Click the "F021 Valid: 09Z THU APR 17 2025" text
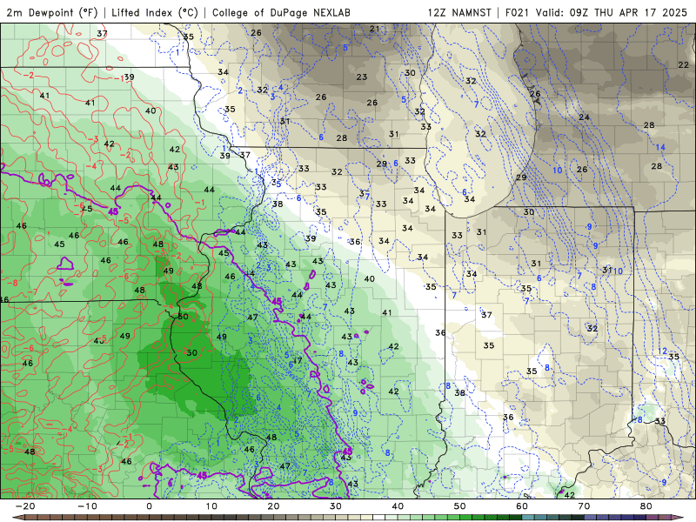 coord(596,12)
